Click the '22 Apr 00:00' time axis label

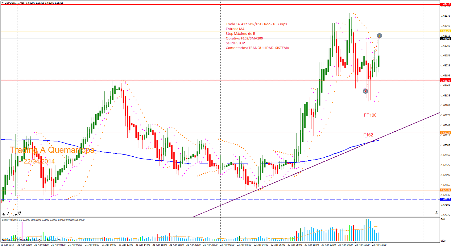coord(227,245)
